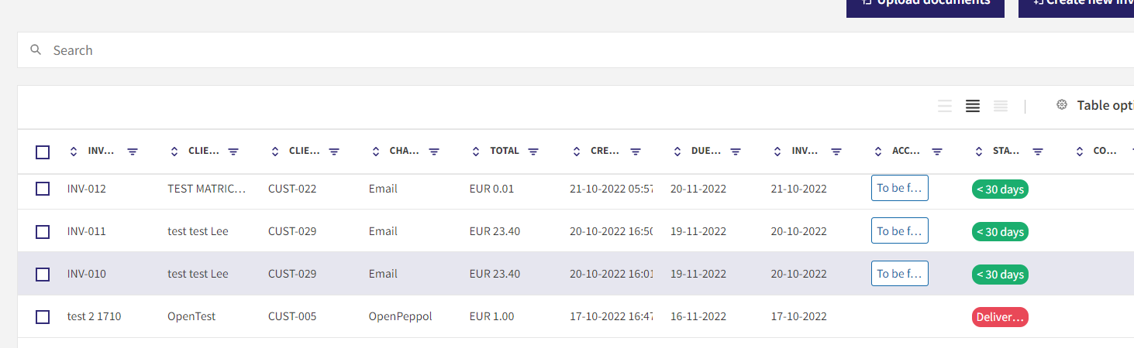
Task: Open the Deliver... status badge of test 2 1710
Action: click(1000, 317)
